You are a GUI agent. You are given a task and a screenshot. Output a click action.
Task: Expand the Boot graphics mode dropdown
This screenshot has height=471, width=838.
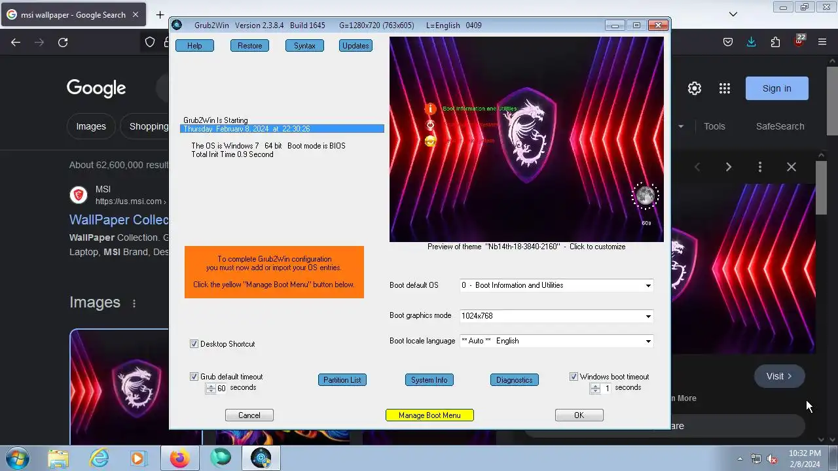(648, 317)
